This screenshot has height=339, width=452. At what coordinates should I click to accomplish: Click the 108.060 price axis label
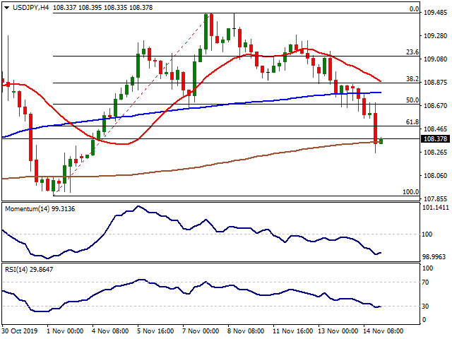(435, 176)
